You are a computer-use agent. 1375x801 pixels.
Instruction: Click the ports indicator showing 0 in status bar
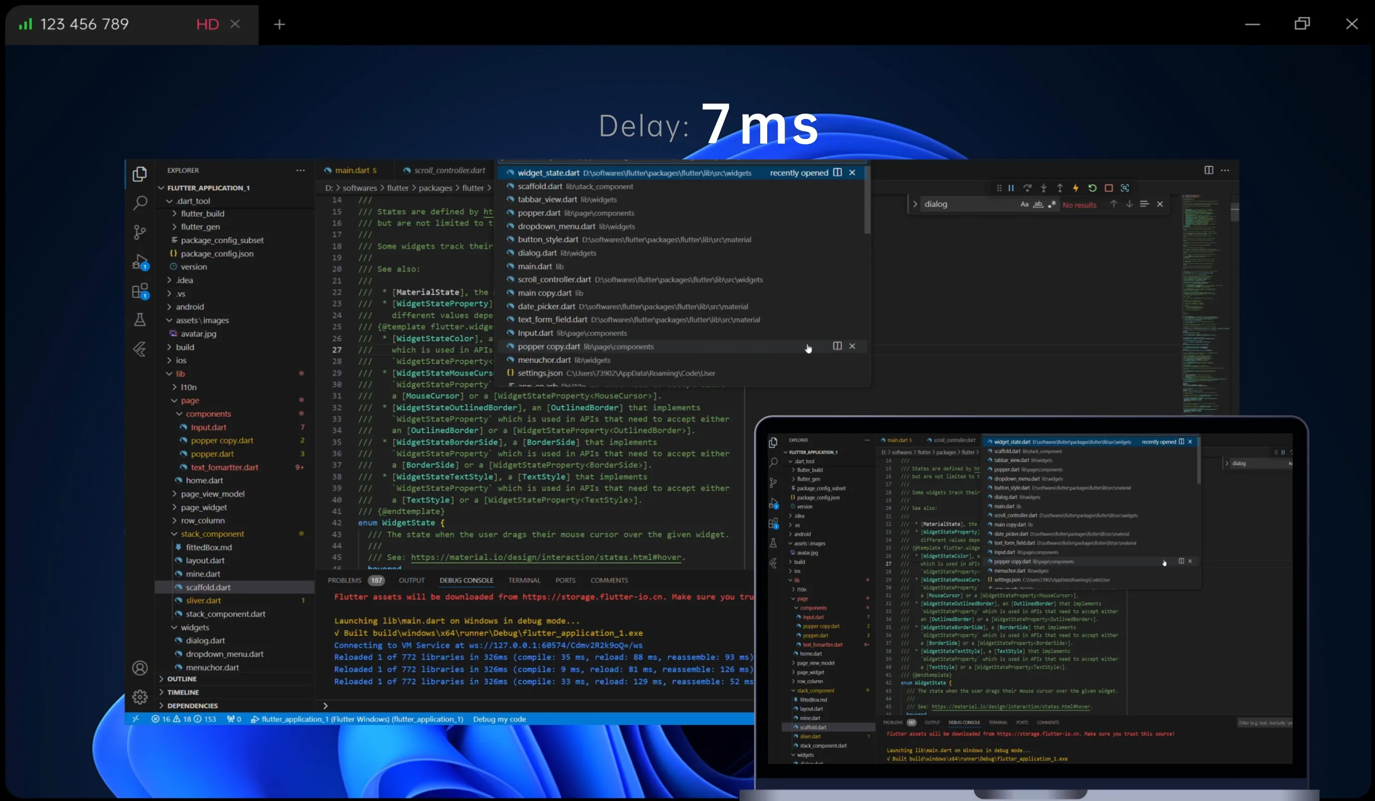tap(234, 719)
